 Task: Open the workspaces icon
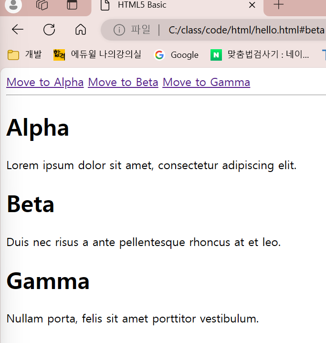pyautogui.click(x=42, y=5)
